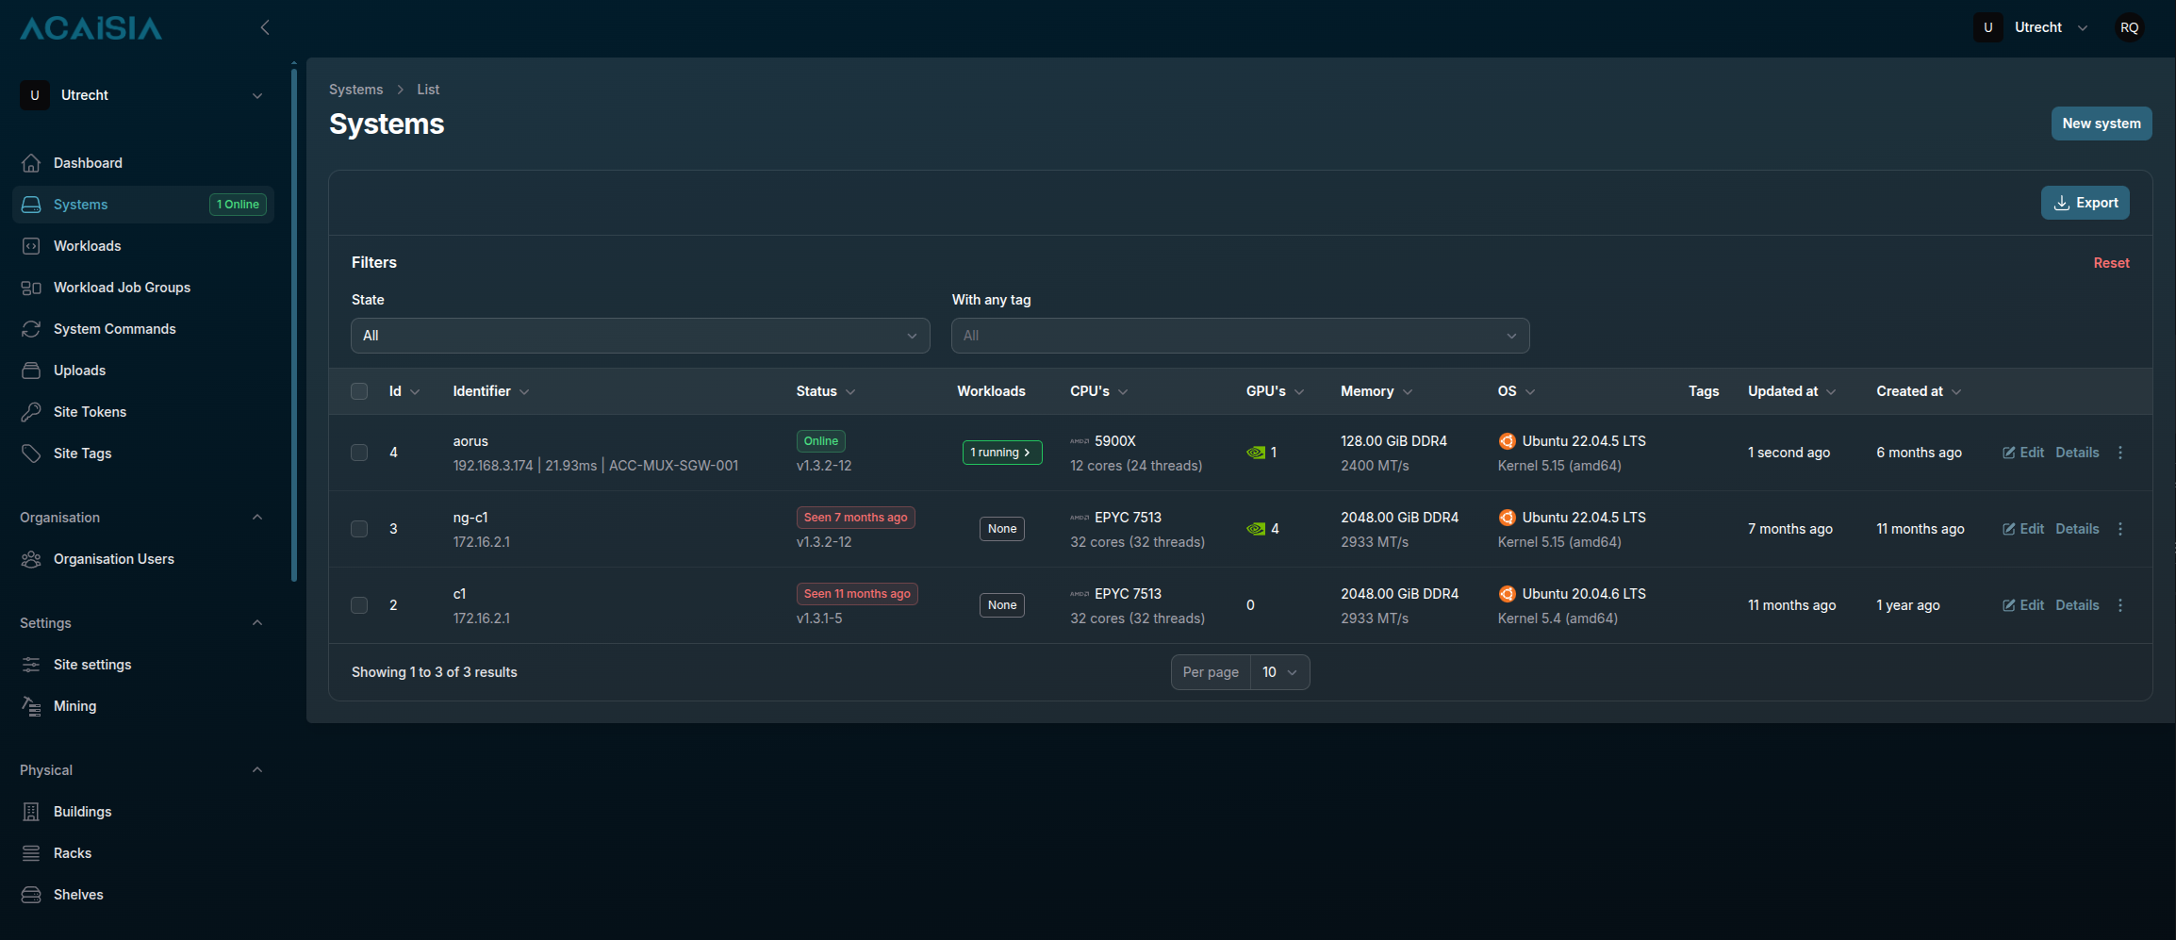Screen dimensions: 2176x940
Task: Click the 1 running workloads badge
Action: click(1001, 453)
